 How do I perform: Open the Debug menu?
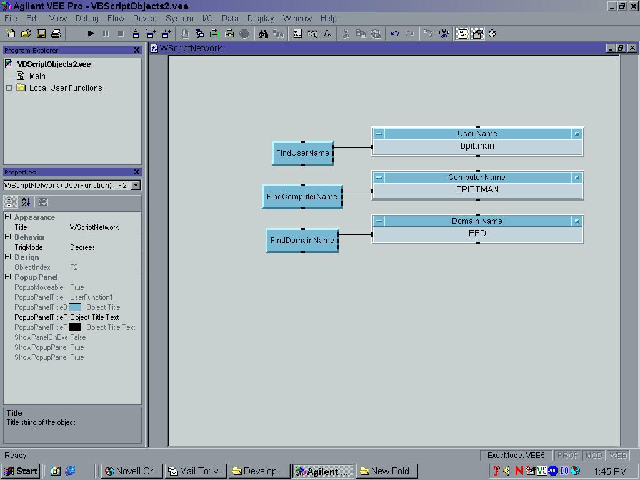87,19
